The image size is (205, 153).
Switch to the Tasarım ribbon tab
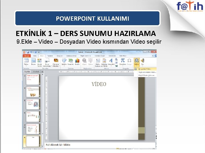tap(50, 56)
